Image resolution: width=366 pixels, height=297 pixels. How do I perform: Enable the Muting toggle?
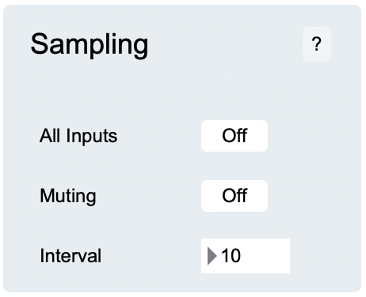coord(234,196)
